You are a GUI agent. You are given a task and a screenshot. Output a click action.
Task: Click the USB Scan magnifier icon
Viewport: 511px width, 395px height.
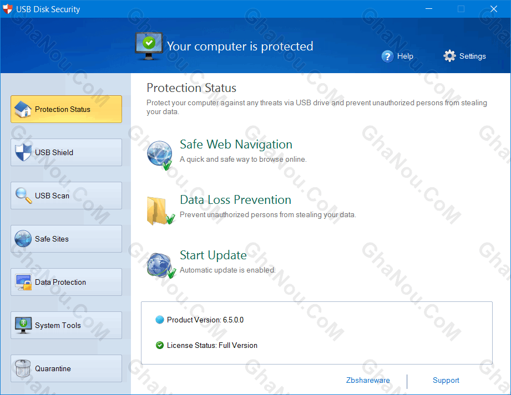point(23,196)
